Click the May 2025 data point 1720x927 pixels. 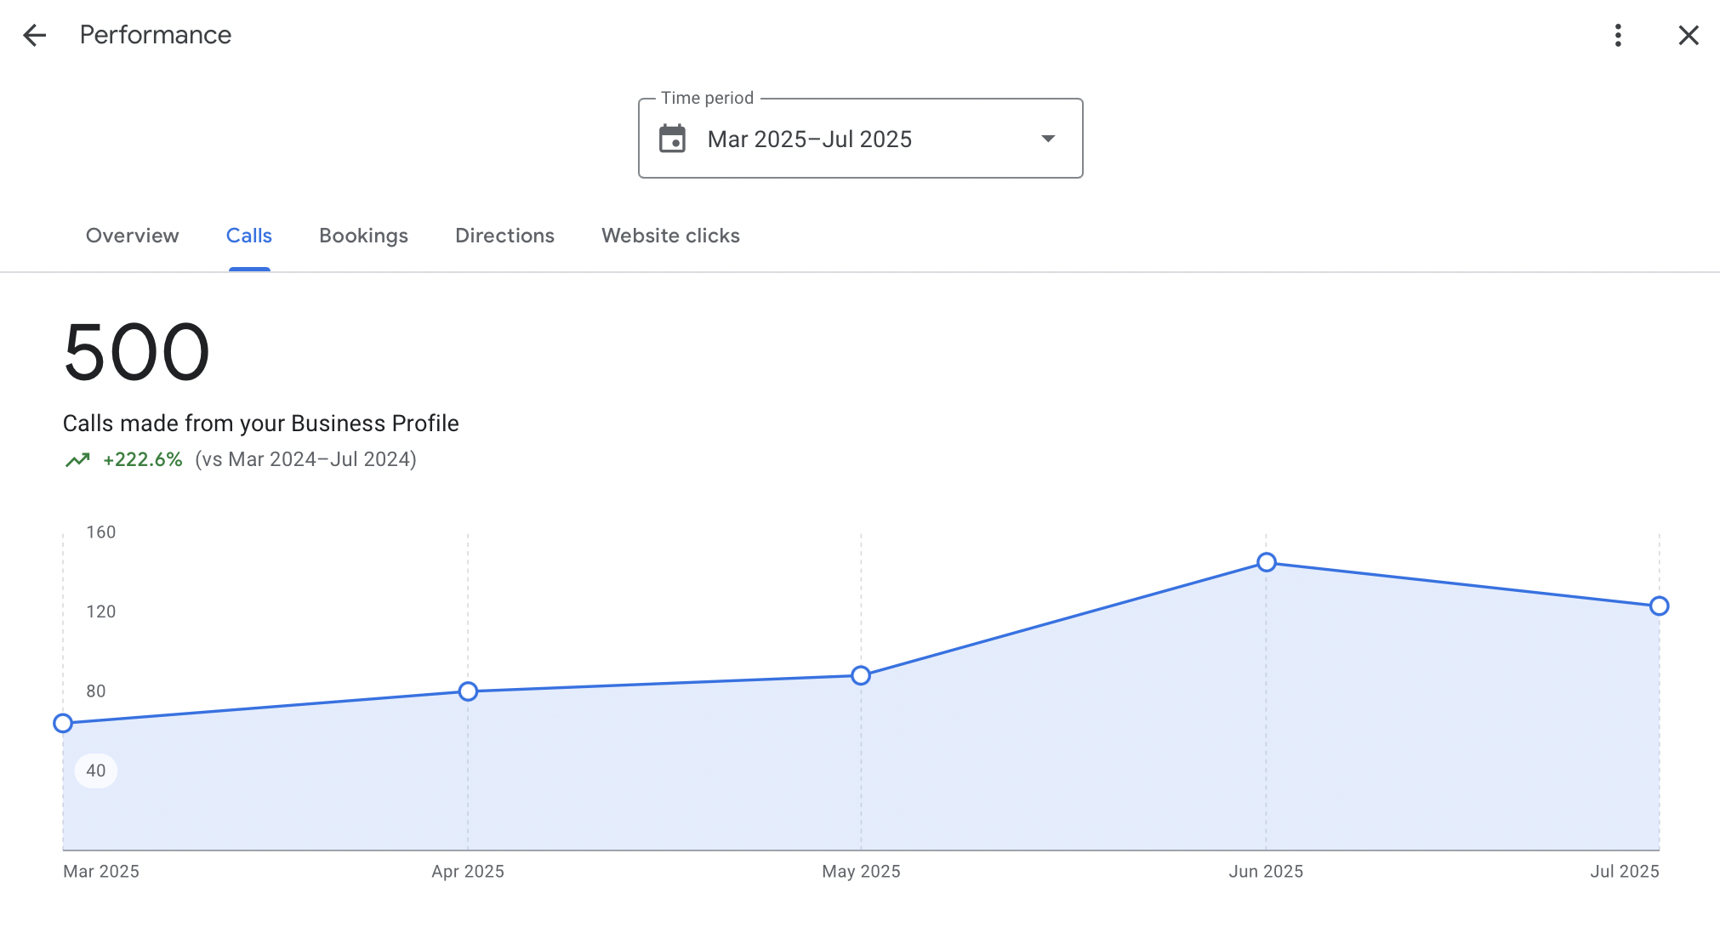pyautogui.click(x=861, y=675)
